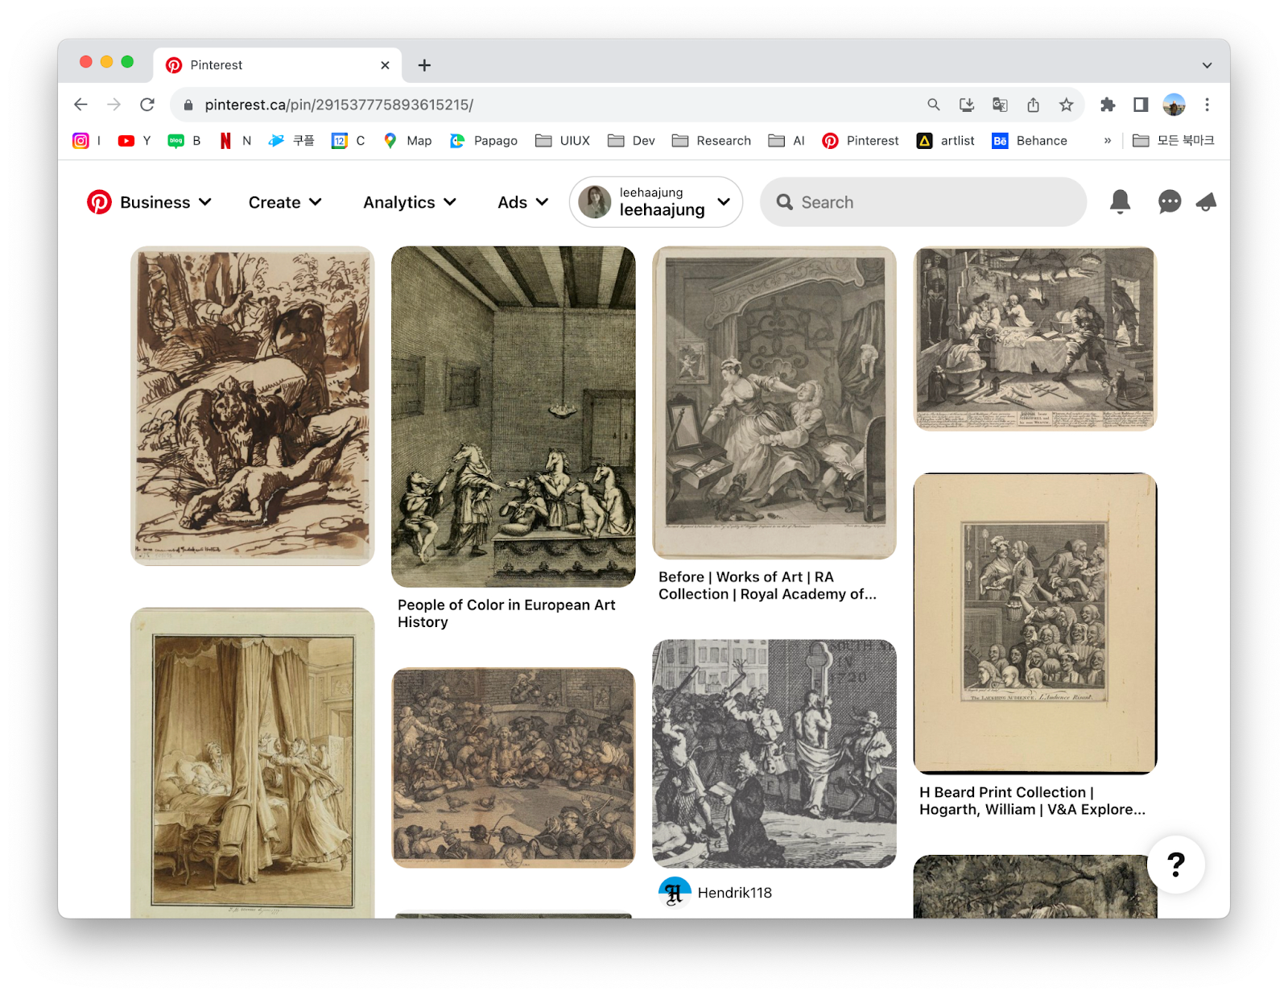Open the Chrome extensions puzzle icon
Viewport: 1288px width, 995px height.
(1108, 105)
